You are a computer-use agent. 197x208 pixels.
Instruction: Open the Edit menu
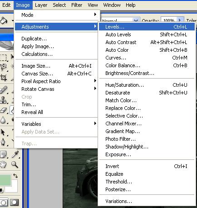tap(6, 5)
